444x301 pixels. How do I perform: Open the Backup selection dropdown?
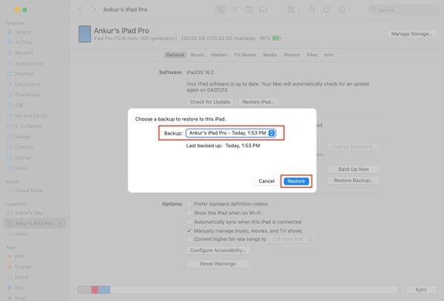click(230, 133)
